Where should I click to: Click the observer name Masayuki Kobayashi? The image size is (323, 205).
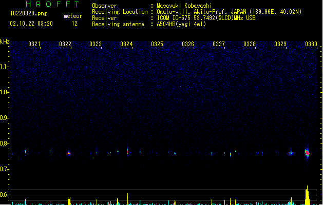coord(184,6)
